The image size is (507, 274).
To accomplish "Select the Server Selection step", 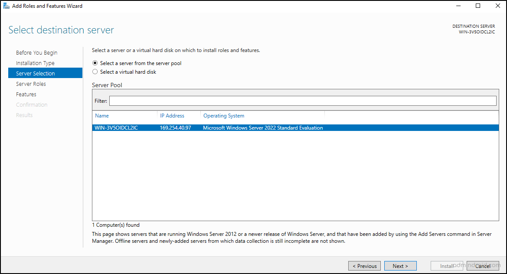I will point(34,73).
